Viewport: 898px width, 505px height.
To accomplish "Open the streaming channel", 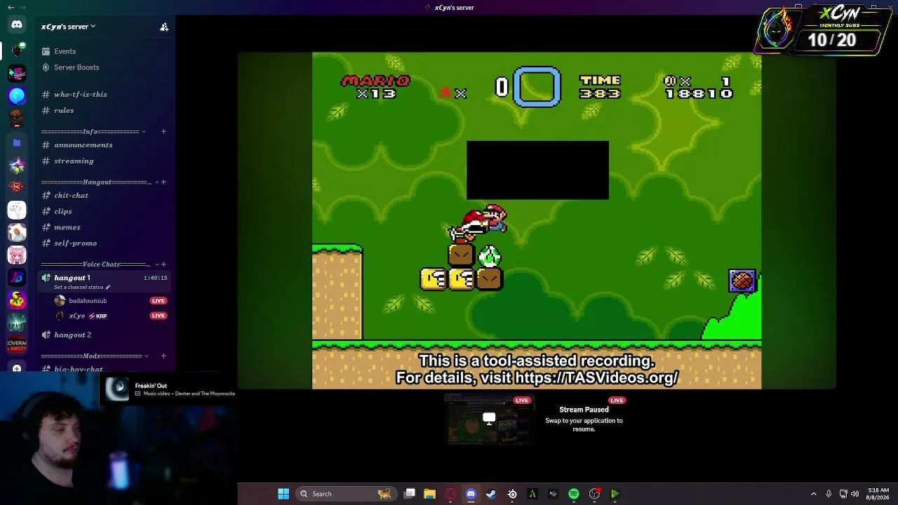I will point(105,161).
